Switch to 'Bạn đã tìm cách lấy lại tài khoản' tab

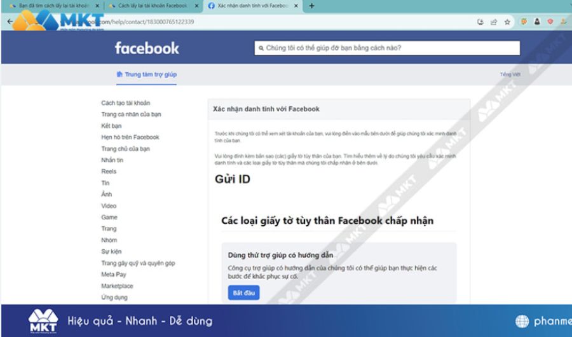[x=54, y=6]
